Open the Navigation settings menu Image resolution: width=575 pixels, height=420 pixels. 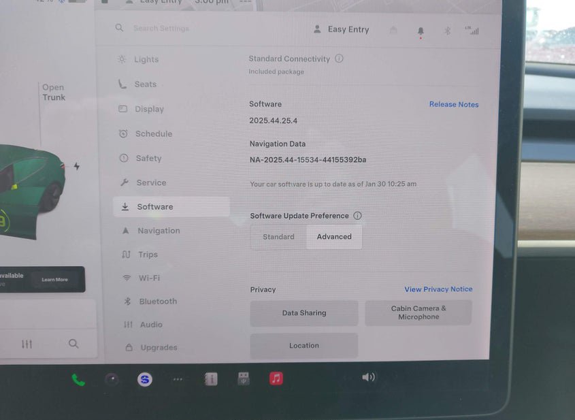pos(150,231)
